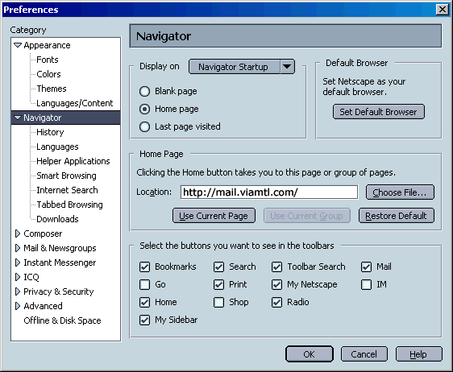Close the Preferences window
453x372 pixels.
[443, 10]
